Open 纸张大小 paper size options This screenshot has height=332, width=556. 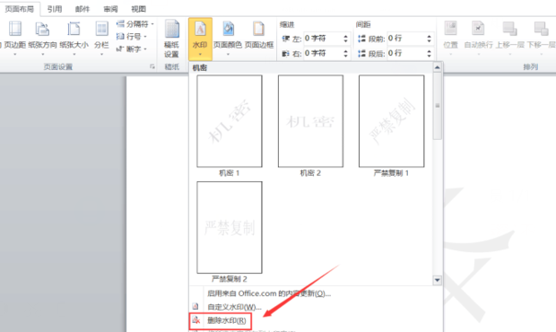click(74, 39)
